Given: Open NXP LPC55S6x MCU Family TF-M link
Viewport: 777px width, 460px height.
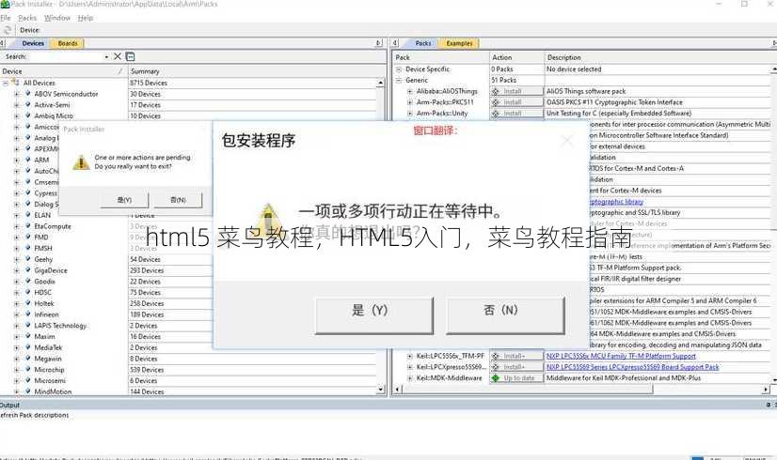Looking at the screenshot, I should coord(621,356).
